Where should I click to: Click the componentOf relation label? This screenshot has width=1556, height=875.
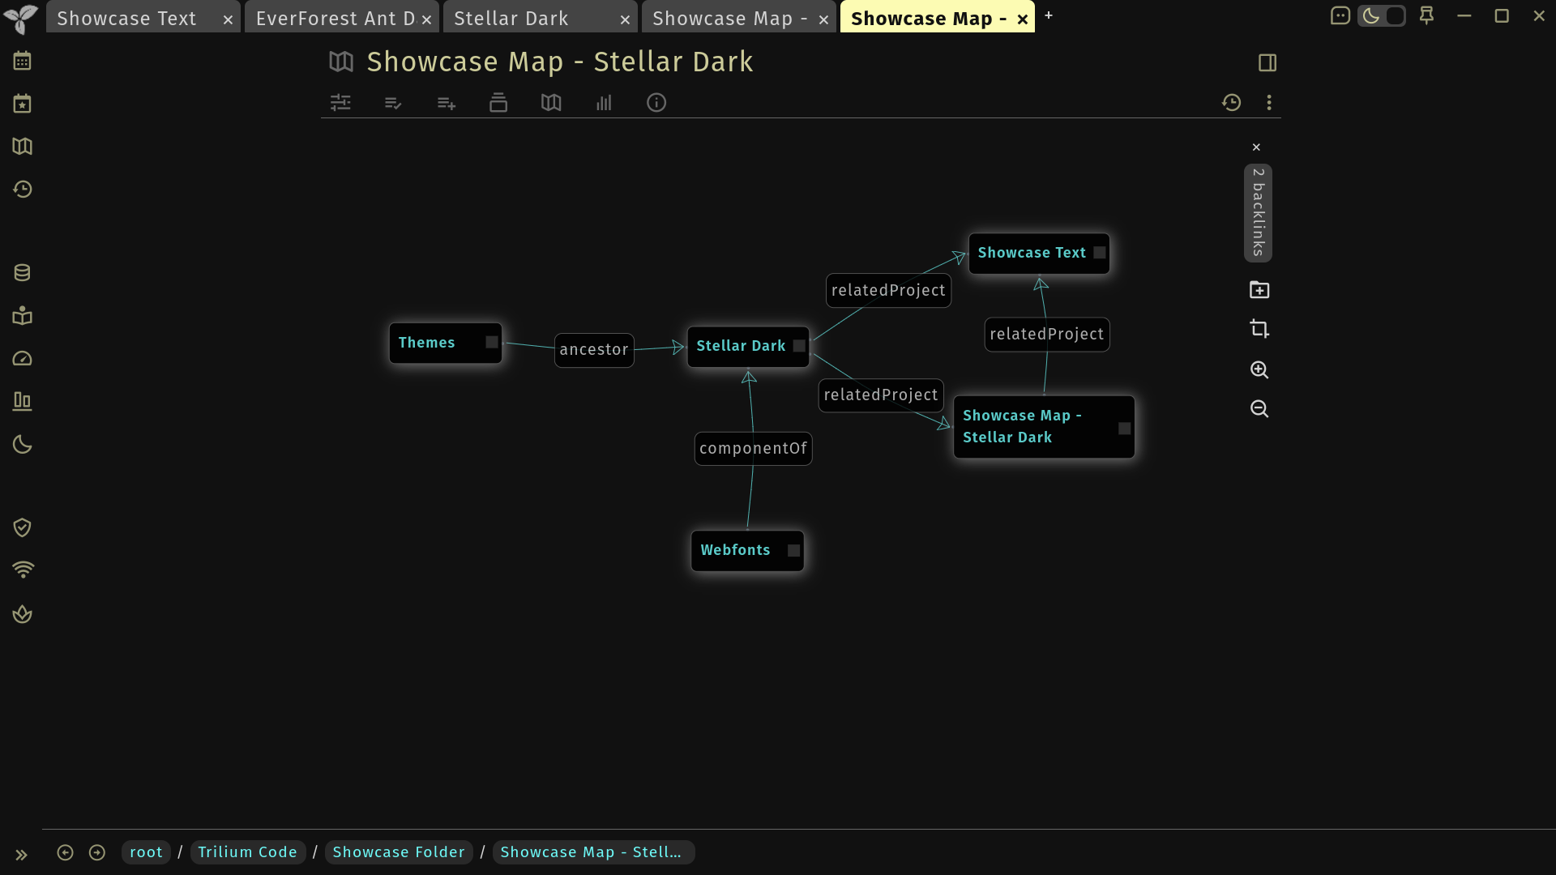point(753,449)
